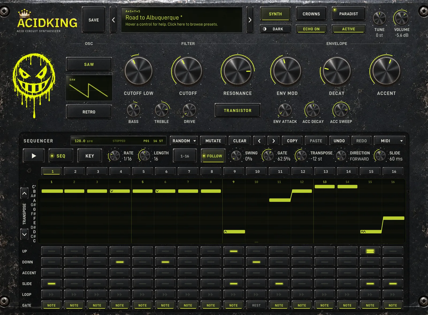Click the Acc Decay knob
Viewport: 428px width, 315px height.
click(x=313, y=110)
